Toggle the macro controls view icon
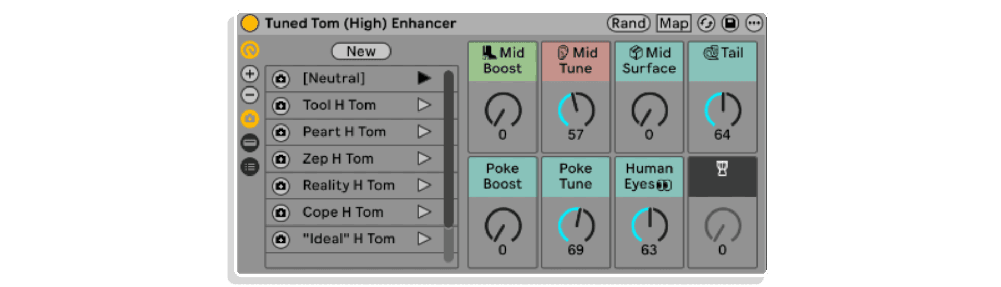 [x=250, y=50]
